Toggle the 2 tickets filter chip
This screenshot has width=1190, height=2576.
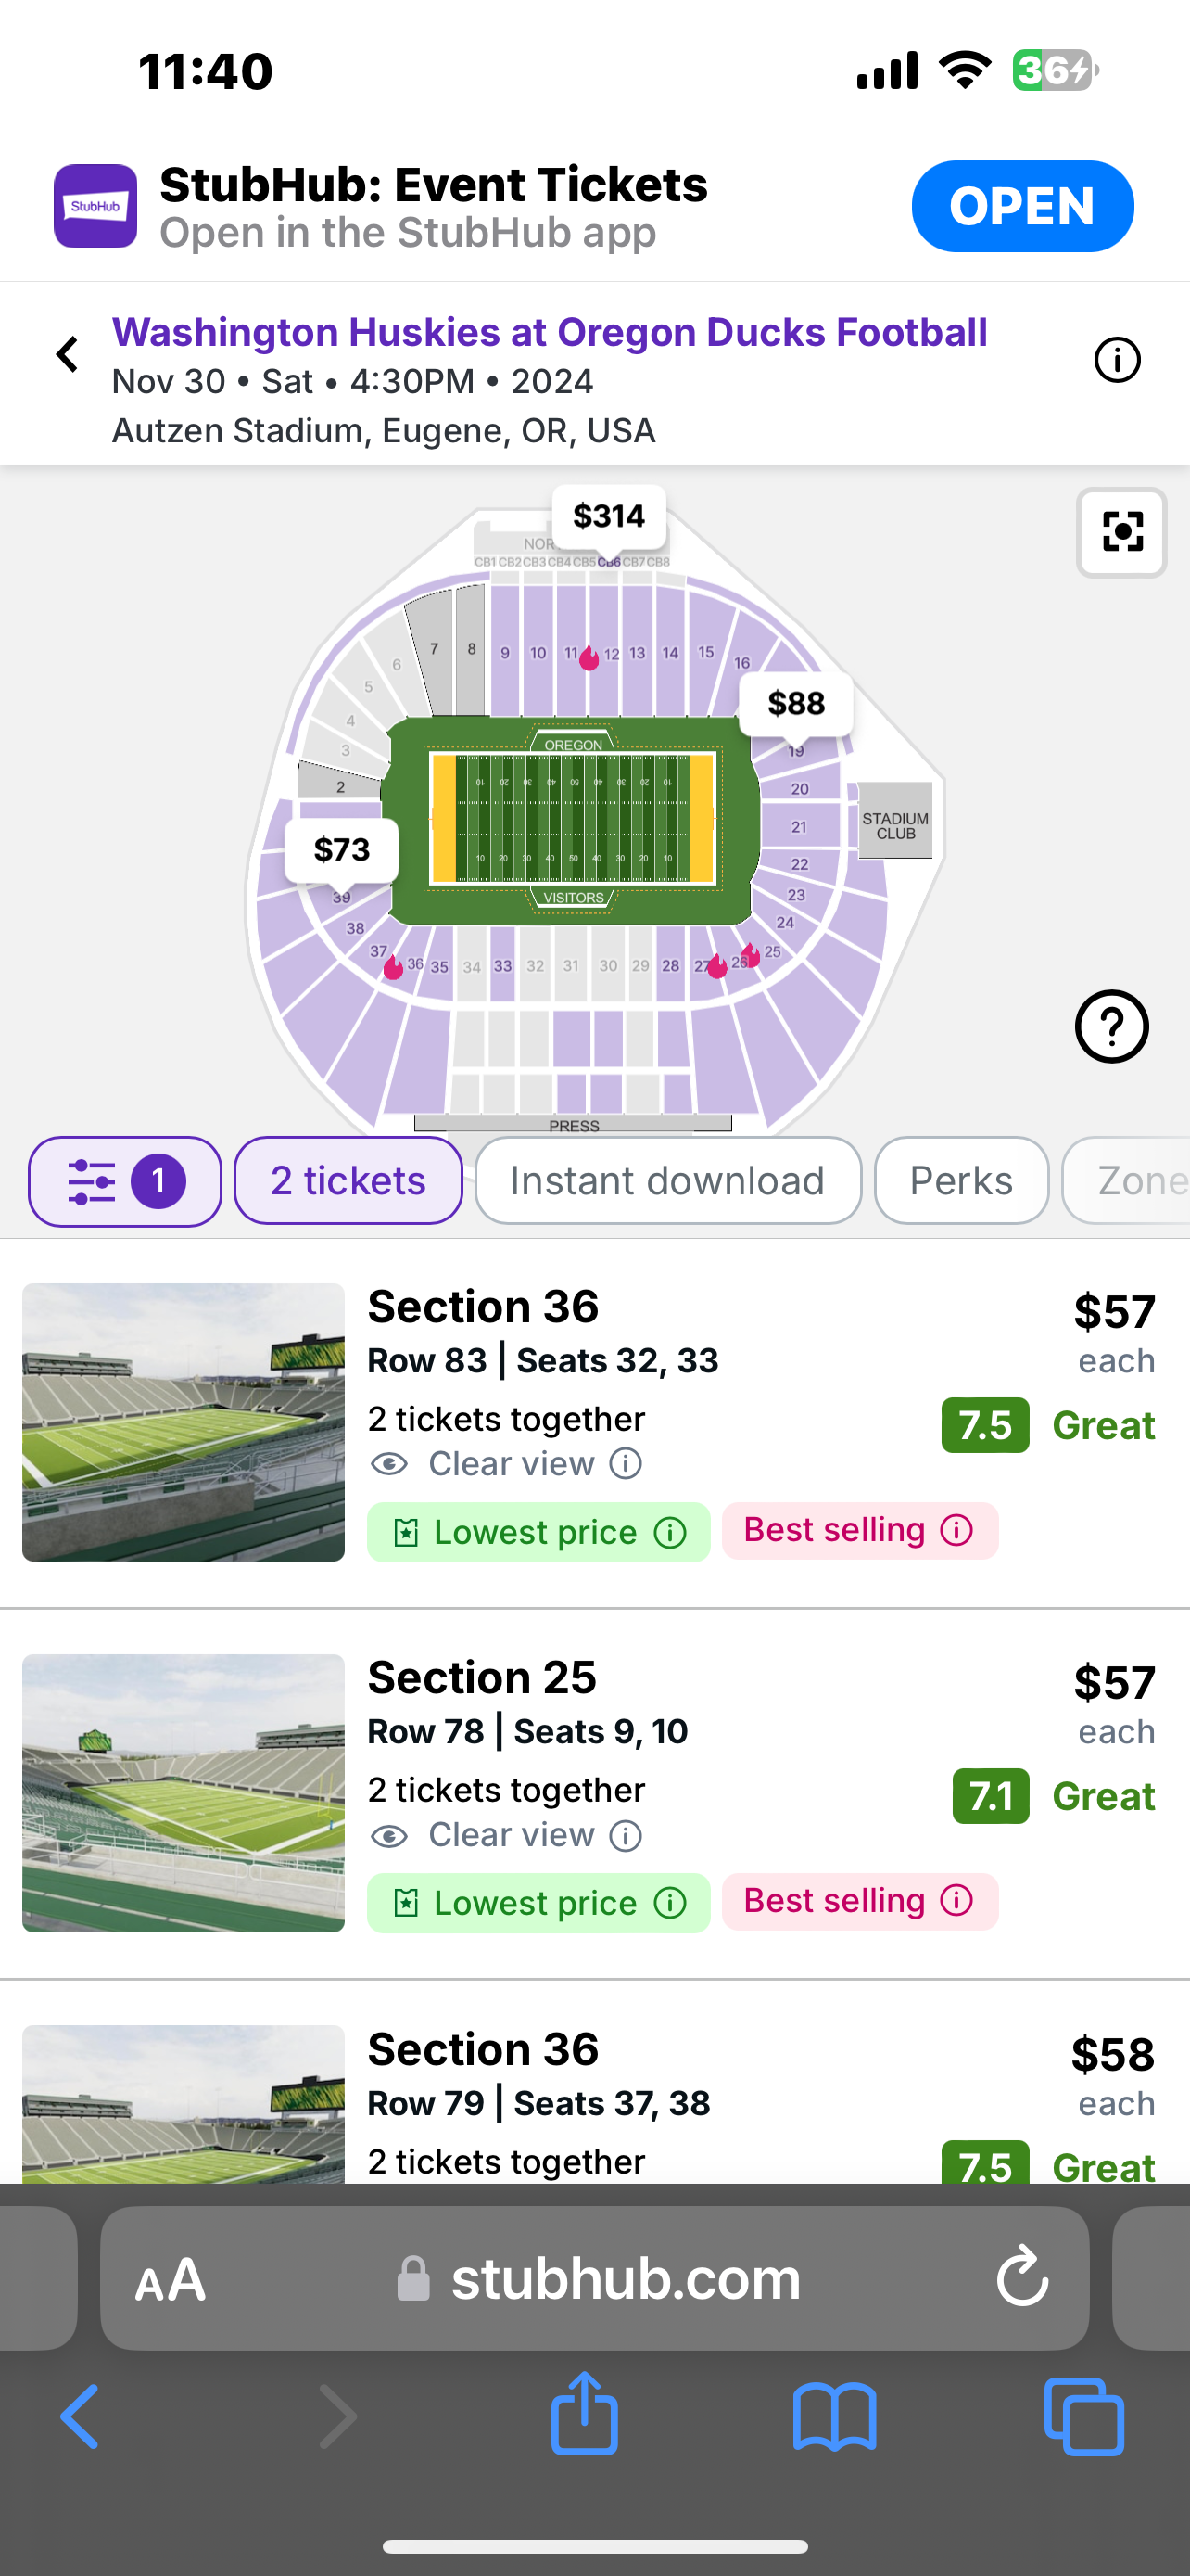(x=348, y=1181)
